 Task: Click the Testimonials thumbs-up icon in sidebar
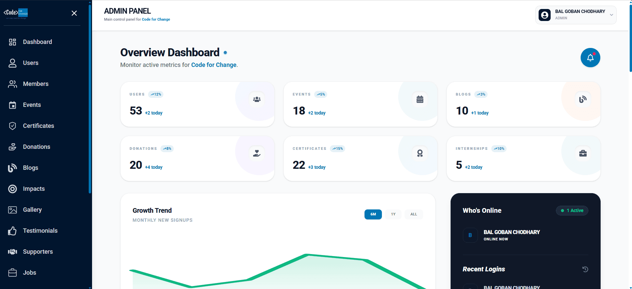pyautogui.click(x=12, y=231)
